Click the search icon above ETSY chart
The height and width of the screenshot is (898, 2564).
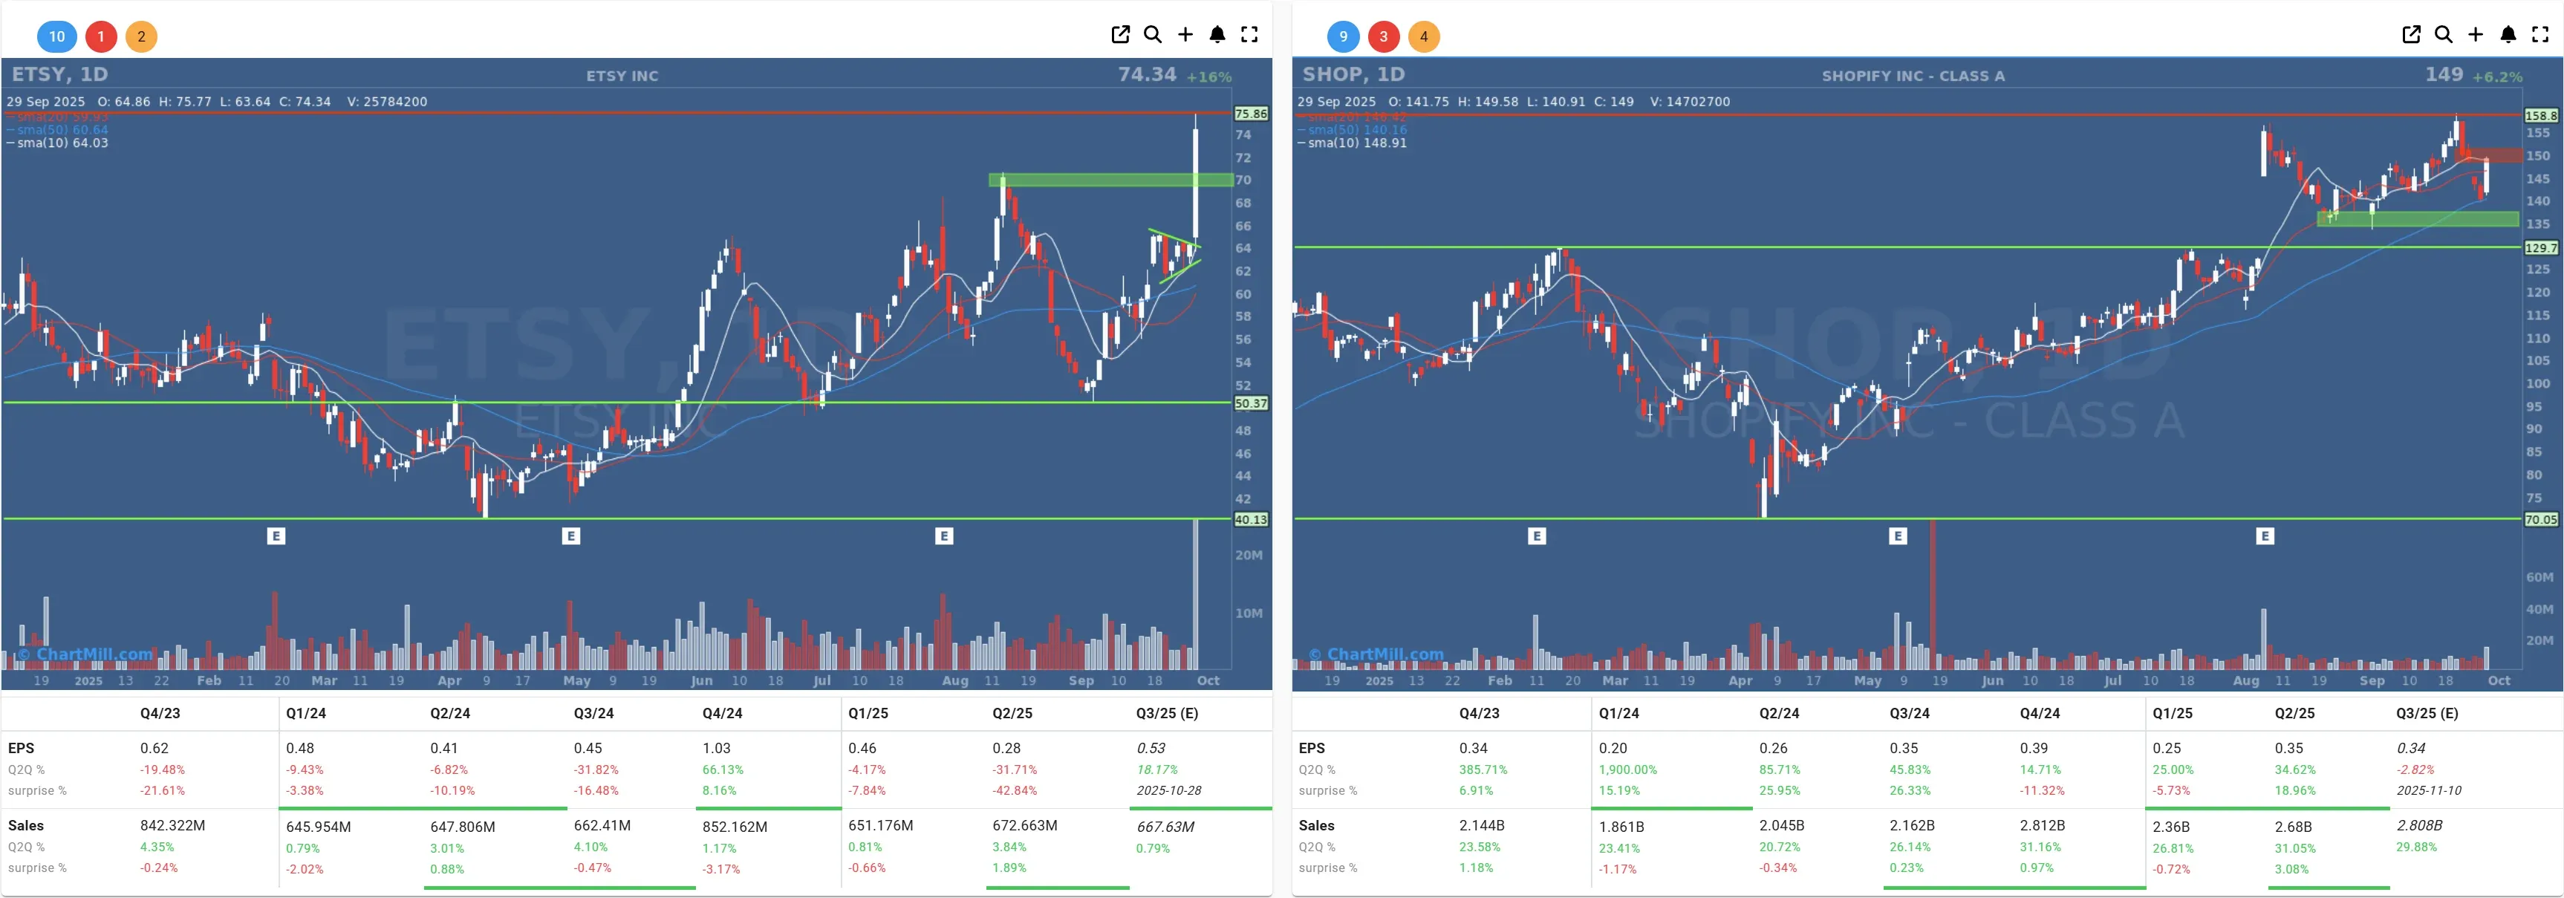tap(1153, 35)
